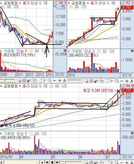Click the '2014/03' date label on daily chart

pyautogui.click(x=6, y=157)
